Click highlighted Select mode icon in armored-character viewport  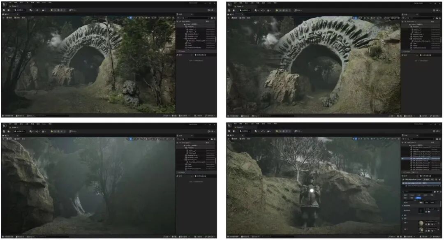pyautogui.click(x=356, y=139)
